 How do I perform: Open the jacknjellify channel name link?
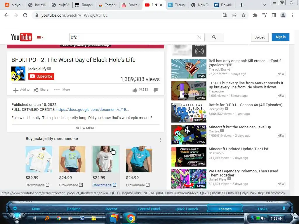coord(37,69)
